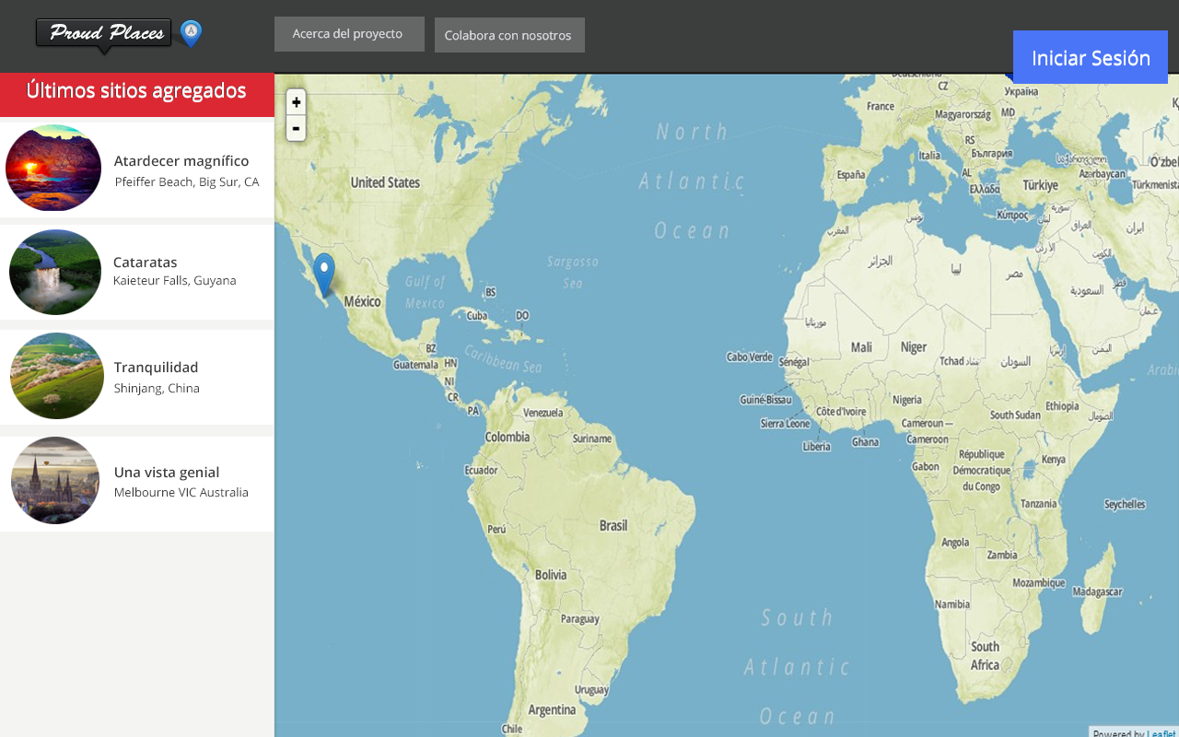Open Colabora con nosotros page
The image size is (1179, 737).
click(x=509, y=35)
